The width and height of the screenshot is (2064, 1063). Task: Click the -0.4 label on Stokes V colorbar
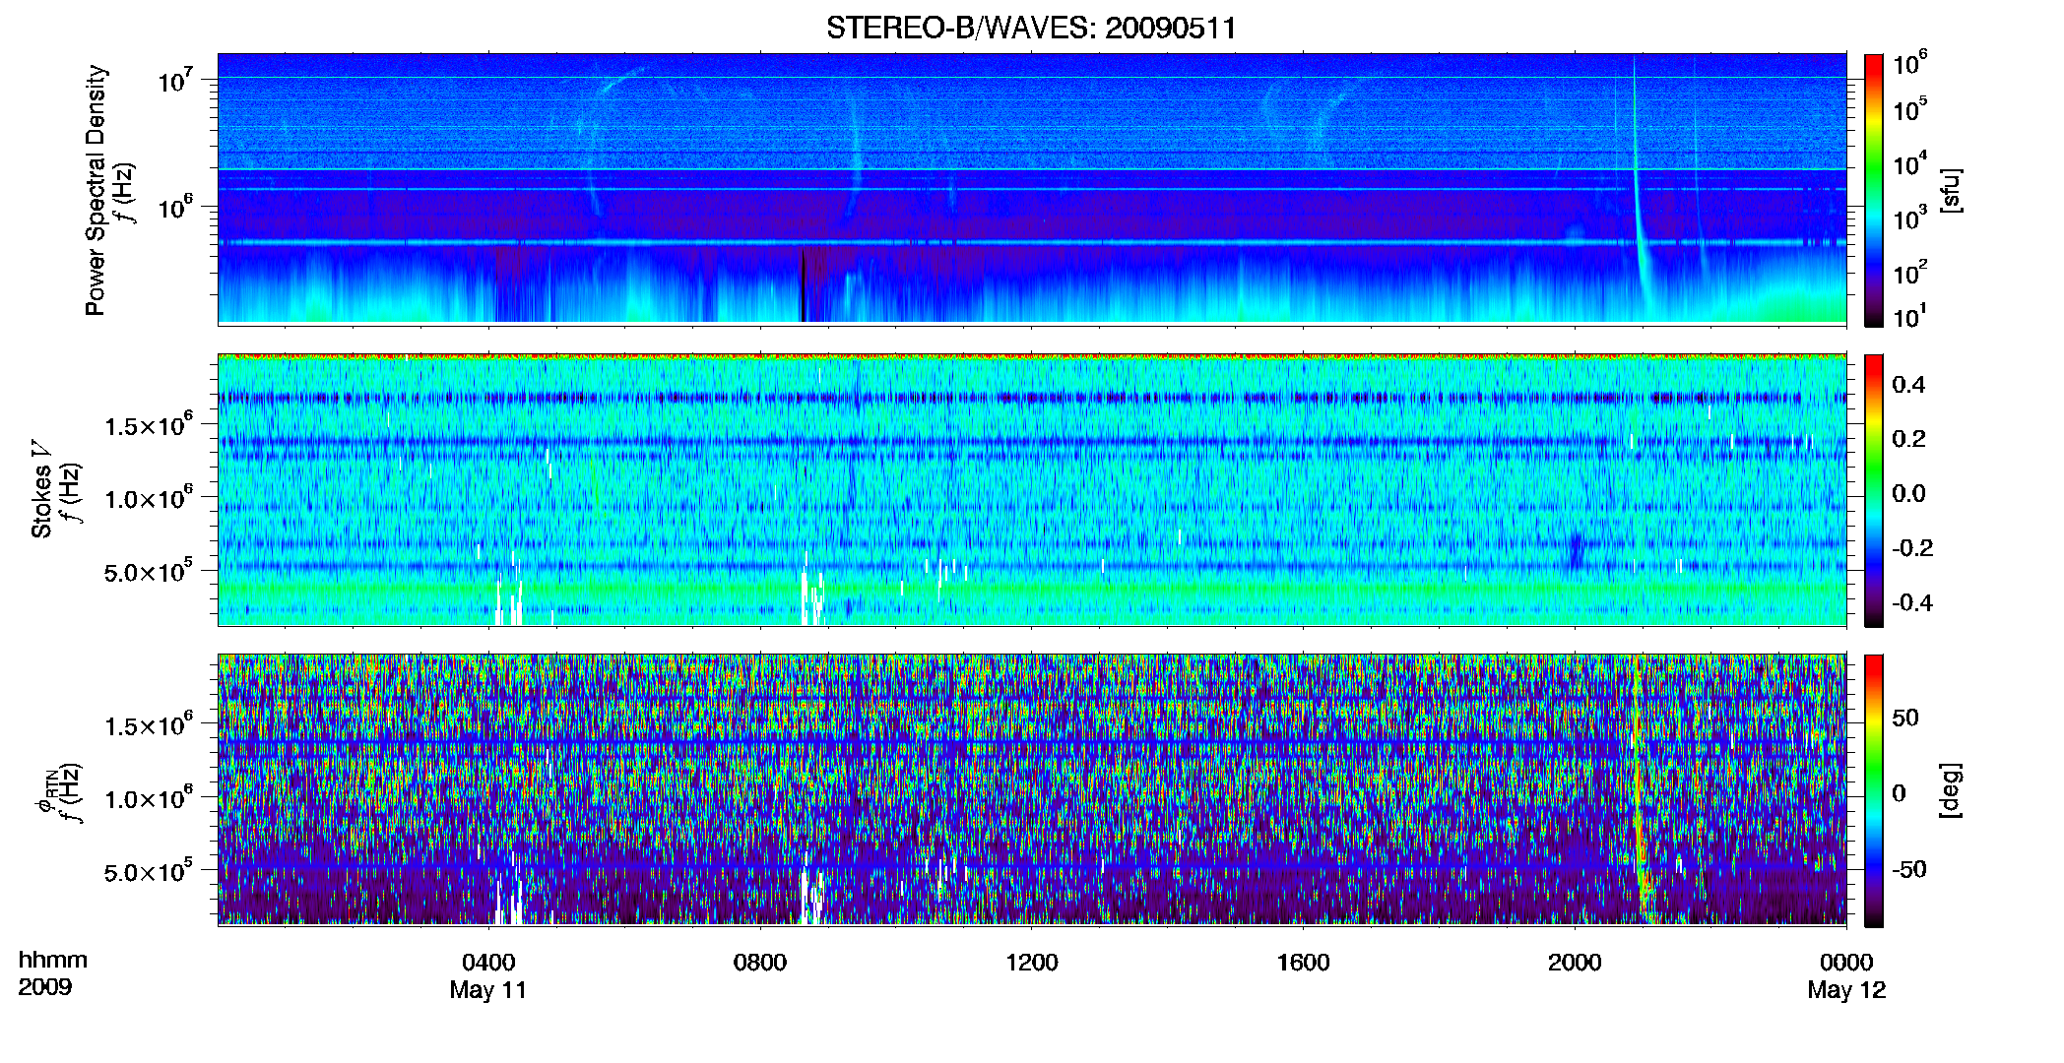pos(1912,603)
